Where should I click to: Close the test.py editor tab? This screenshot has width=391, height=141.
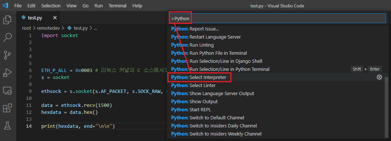tap(55, 18)
